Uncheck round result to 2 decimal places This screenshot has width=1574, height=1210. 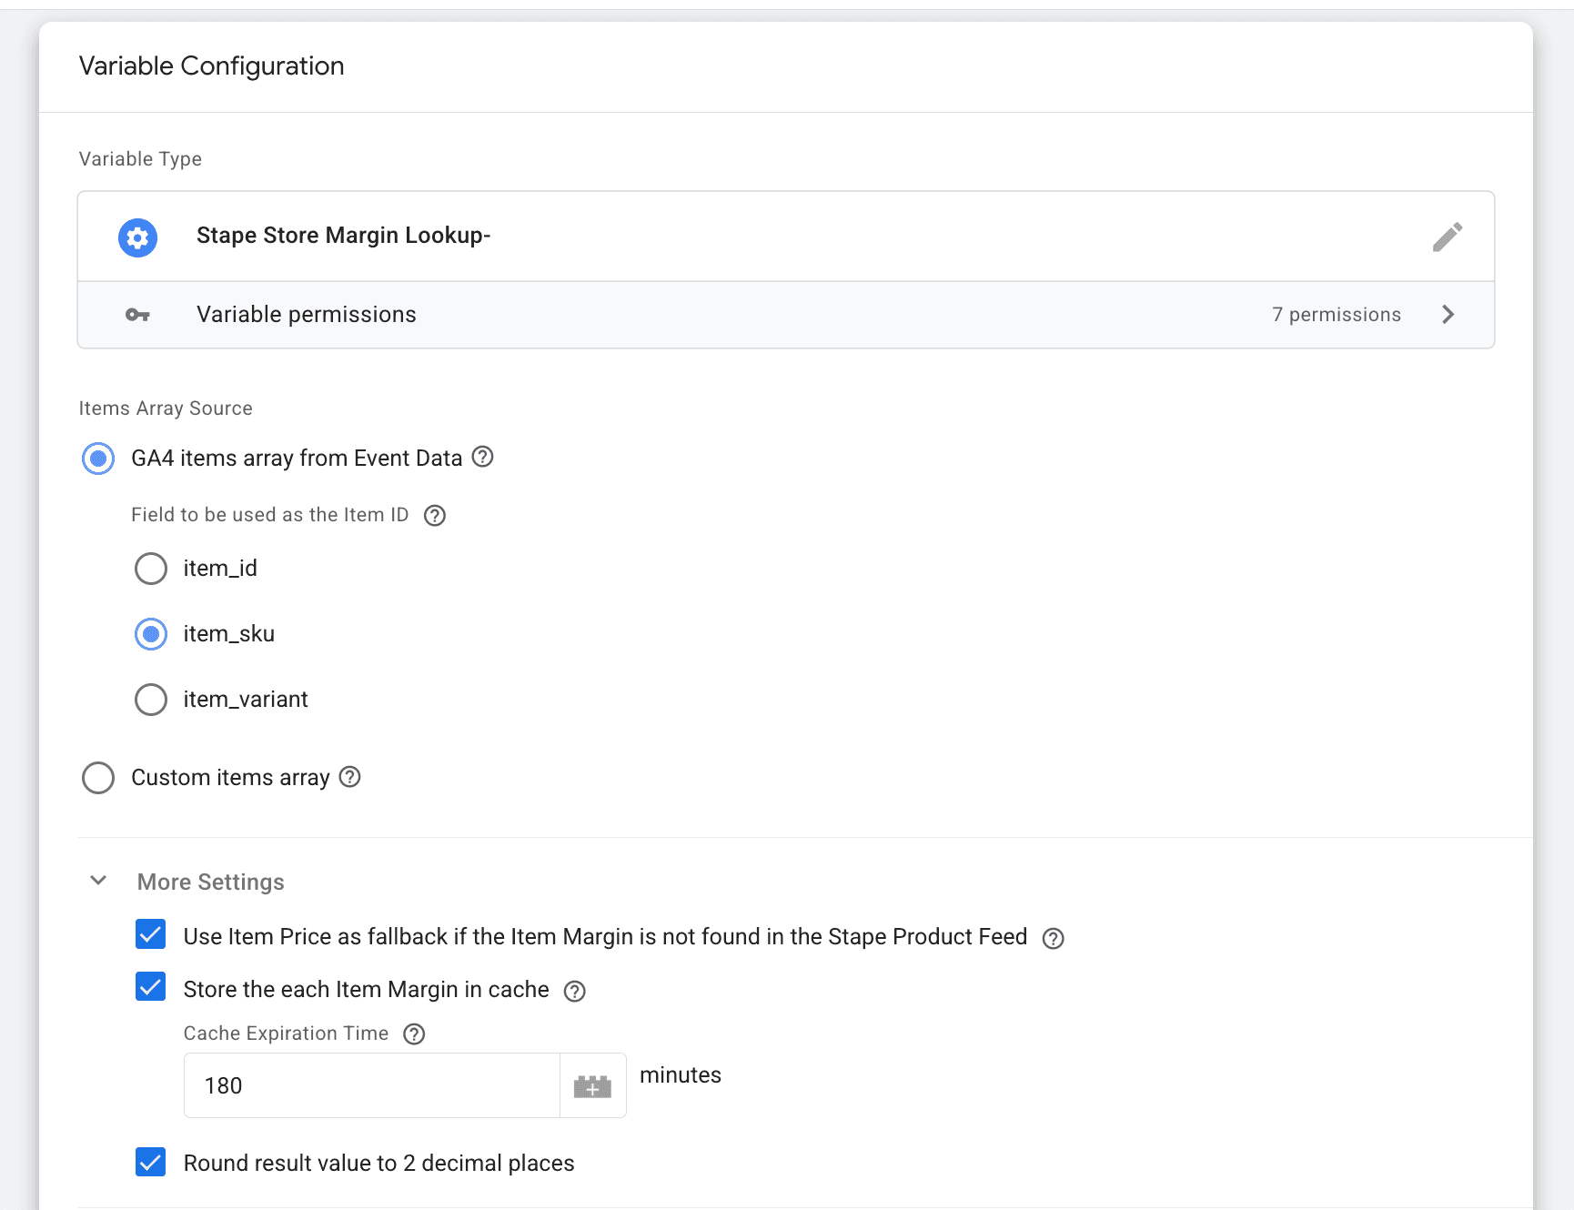coord(151,1162)
